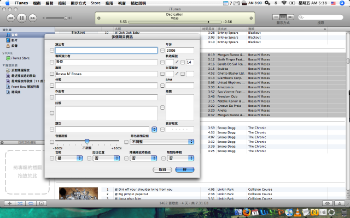
Task: Open the Genre combo box arrow
Action: (x=154, y=130)
